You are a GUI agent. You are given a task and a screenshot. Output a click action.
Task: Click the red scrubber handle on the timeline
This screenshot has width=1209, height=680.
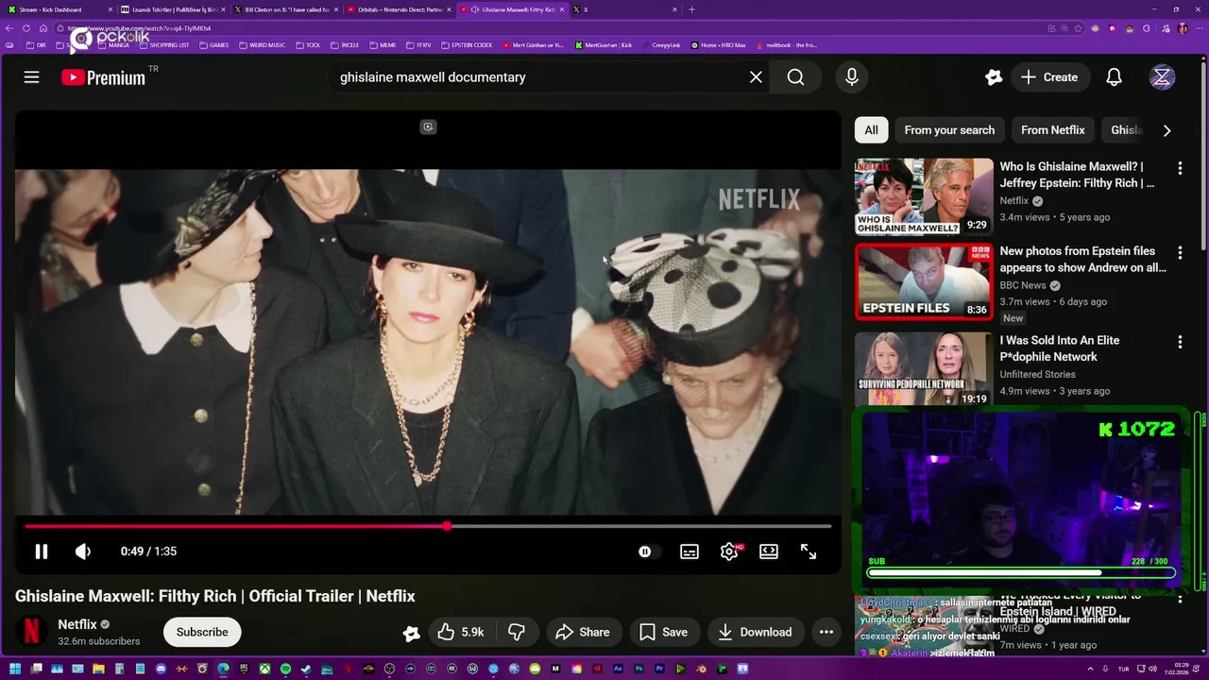click(x=447, y=526)
